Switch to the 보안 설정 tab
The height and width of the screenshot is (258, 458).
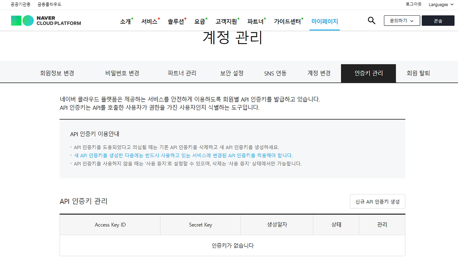point(232,73)
